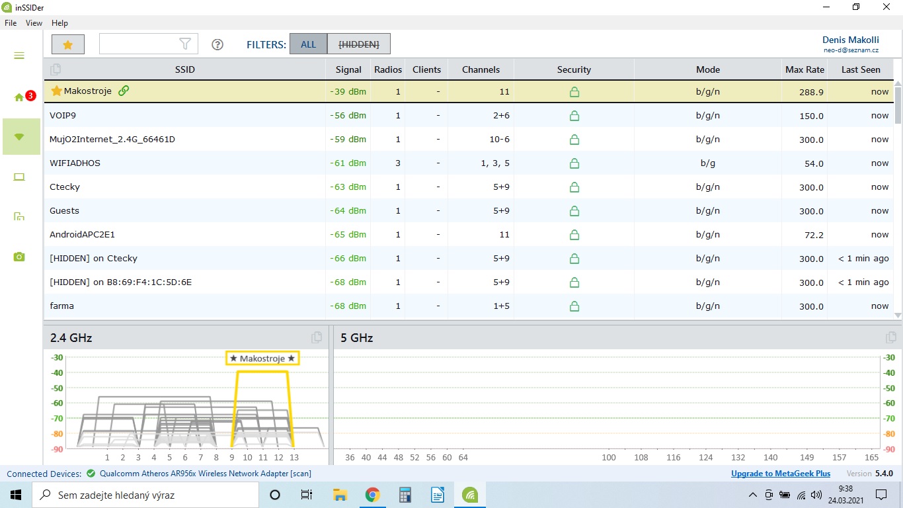This screenshot has width=903, height=508.
Task: Show hidden system tray icons
Action: click(752, 495)
